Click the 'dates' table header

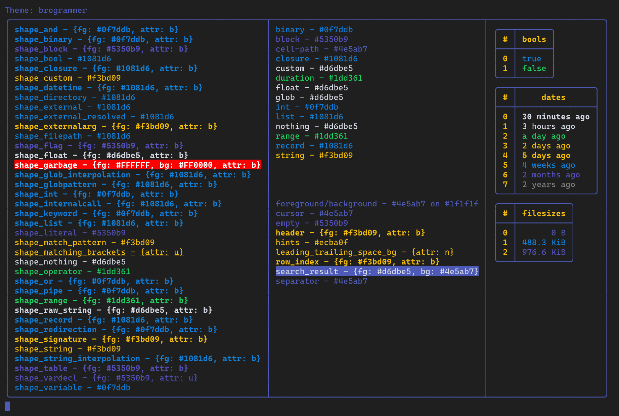(x=554, y=97)
